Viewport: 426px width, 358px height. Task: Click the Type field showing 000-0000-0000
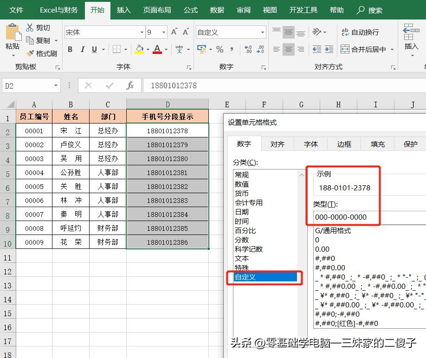click(342, 217)
